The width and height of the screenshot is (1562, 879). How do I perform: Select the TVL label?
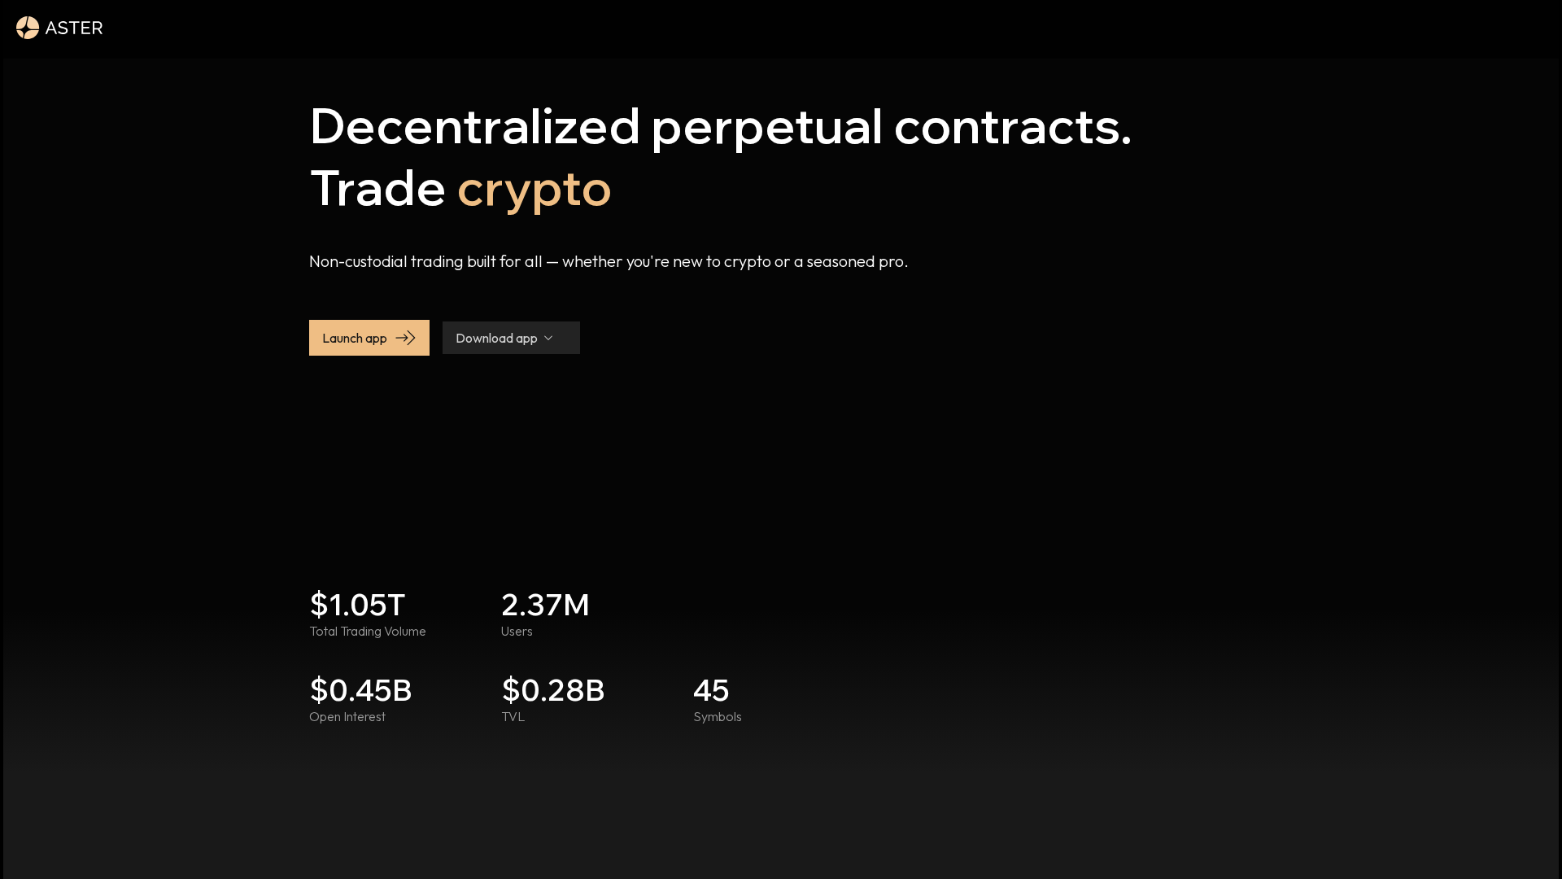tap(513, 717)
